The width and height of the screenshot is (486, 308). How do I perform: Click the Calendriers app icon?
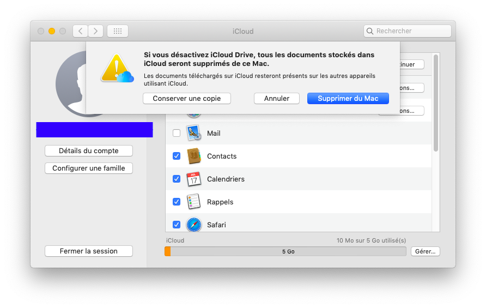194,179
